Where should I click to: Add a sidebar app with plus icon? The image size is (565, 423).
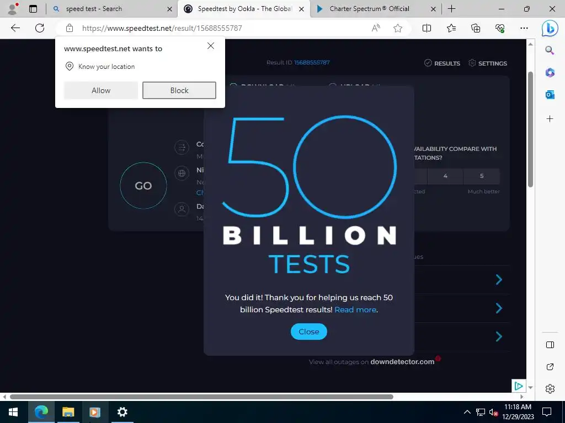click(x=550, y=119)
